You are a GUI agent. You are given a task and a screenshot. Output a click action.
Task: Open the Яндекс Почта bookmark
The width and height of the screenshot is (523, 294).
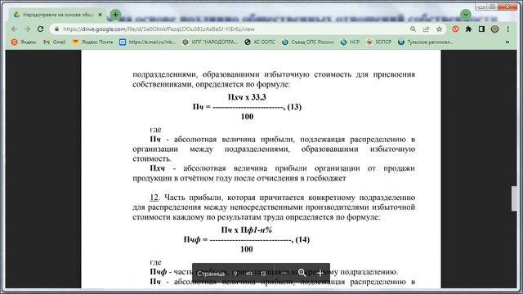click(92, 42)
